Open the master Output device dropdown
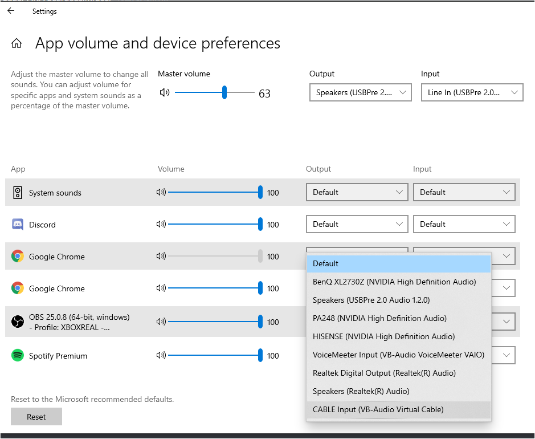The image size is (535, 439). coord(360,92)
